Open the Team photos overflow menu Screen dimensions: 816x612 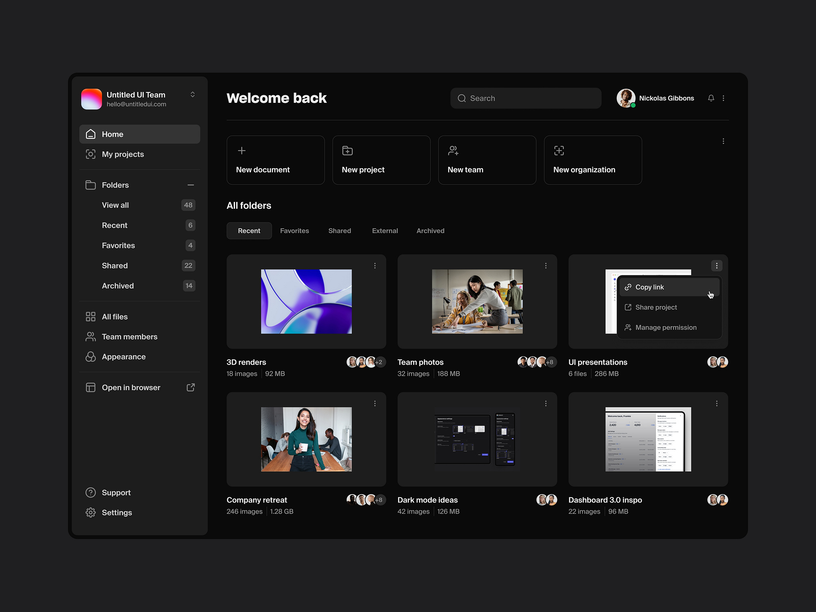tap(545, 265)
